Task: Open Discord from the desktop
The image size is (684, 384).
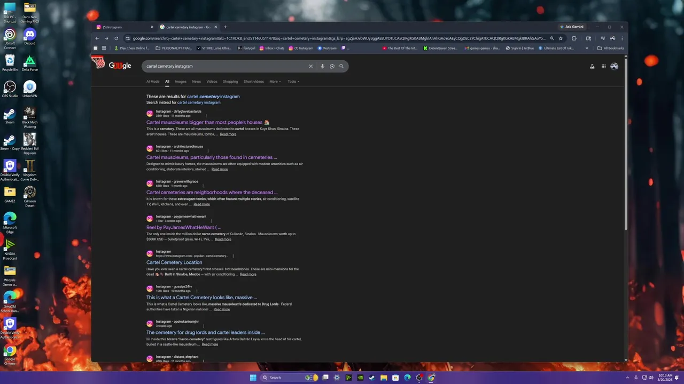Action: coord(29,37)
